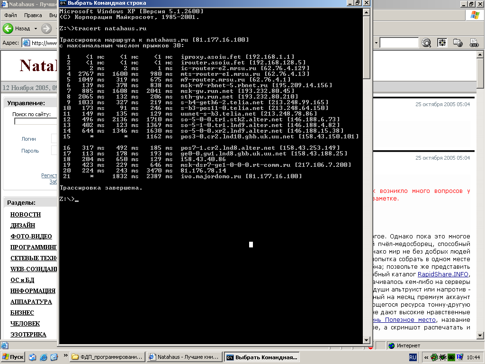The height and width of the screenshot is (364, 485).
Task: Click the page icon in the address bar
Action: point(27,43)
